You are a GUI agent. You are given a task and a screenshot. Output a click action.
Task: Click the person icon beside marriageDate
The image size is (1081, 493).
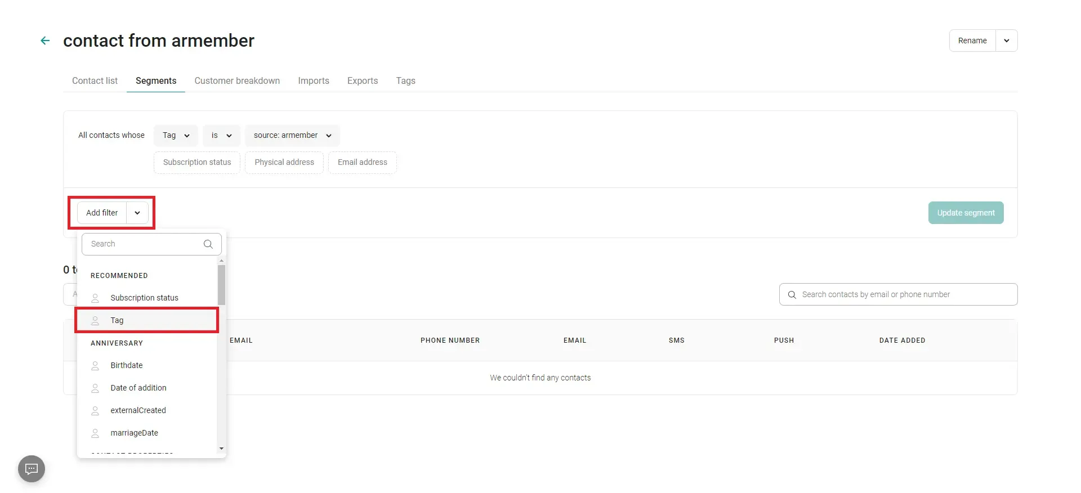(x=95, y=433)
